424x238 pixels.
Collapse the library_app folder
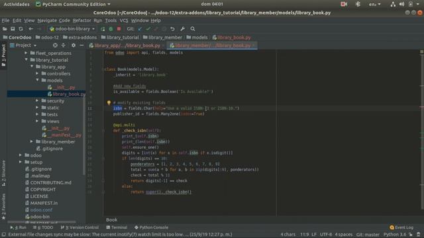point(32,66)
